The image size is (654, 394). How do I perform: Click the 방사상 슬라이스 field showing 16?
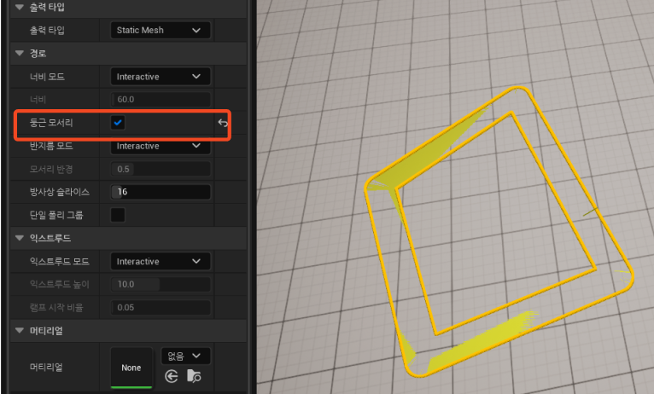(161, 192)
